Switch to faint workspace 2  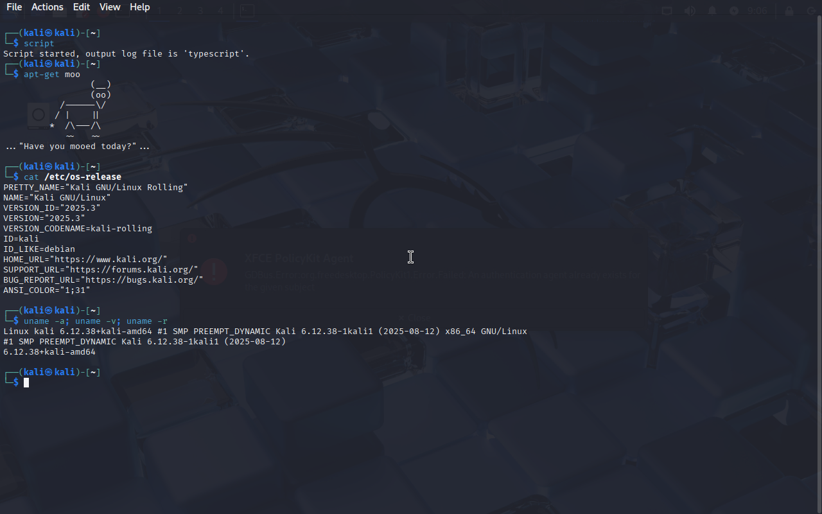tap(180, 11)
